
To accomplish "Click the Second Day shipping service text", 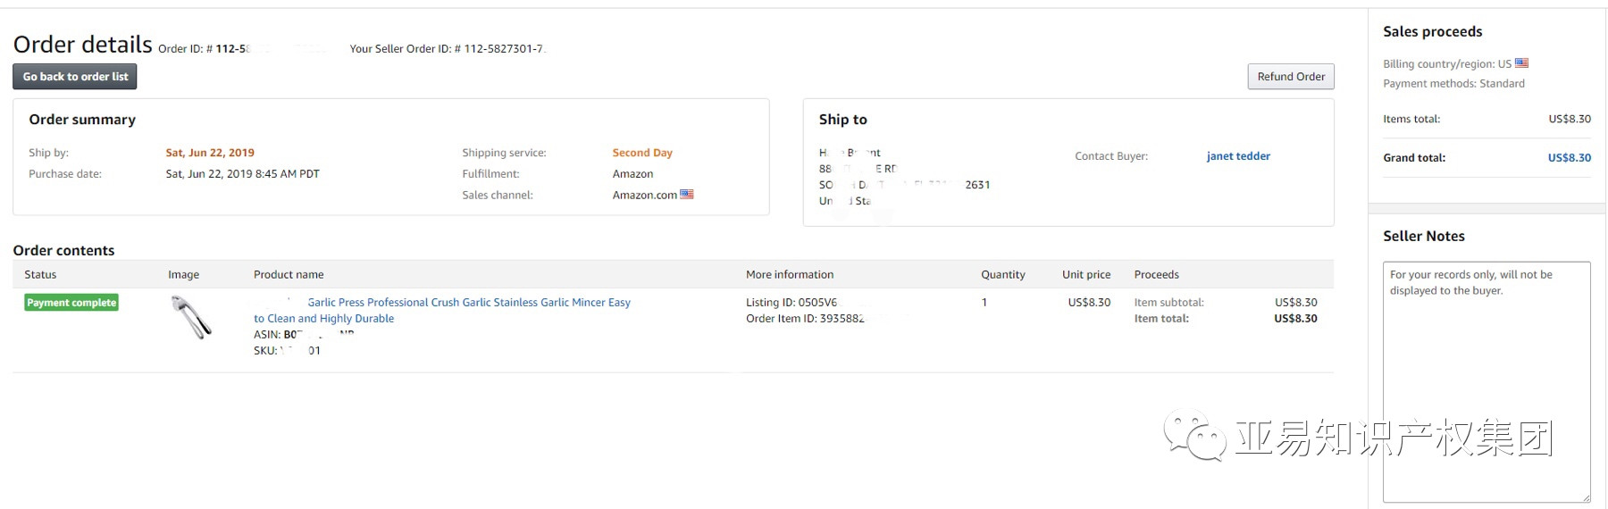I will [642, 153].
